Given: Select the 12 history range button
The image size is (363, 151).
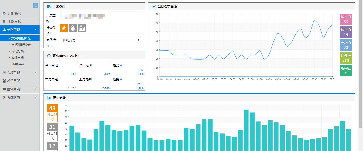Looking at the screenshot, I should point(52,146).
